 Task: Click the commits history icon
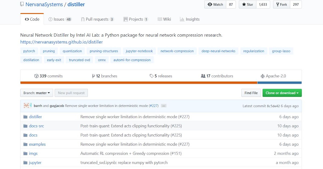click(x=37, y=76)
